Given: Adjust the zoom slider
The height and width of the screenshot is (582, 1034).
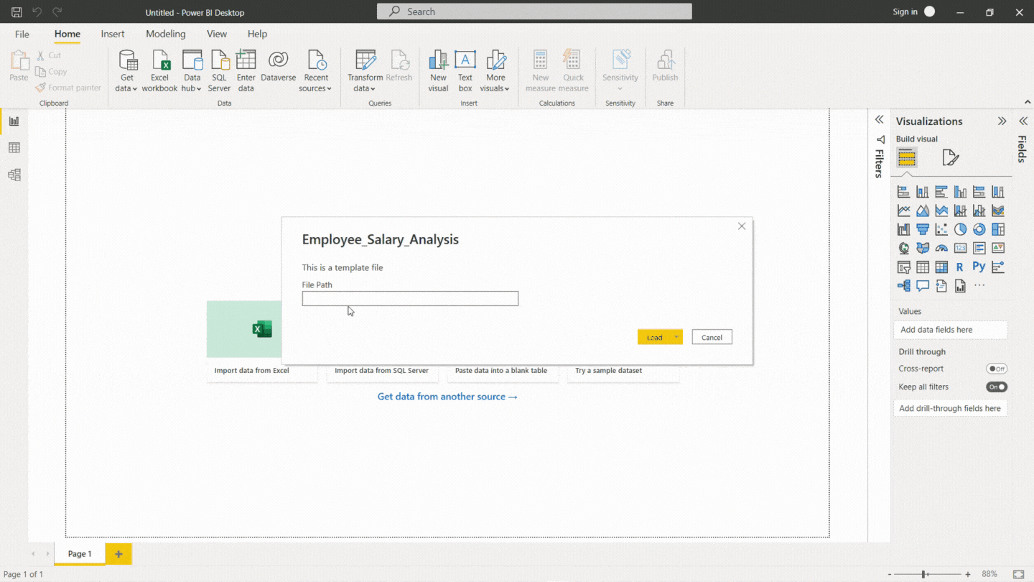Looking at the screenshot, I should click(x=923, y=574).
